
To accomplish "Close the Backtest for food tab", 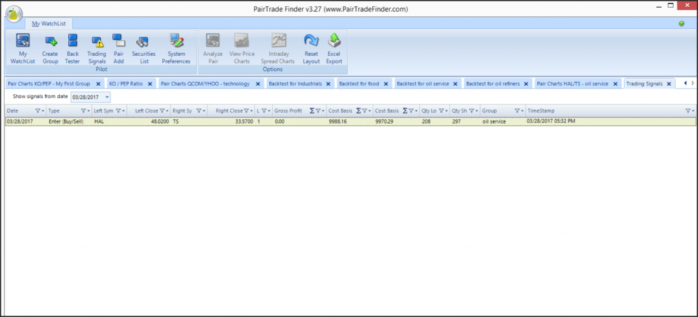I will (x=386, y=84).
